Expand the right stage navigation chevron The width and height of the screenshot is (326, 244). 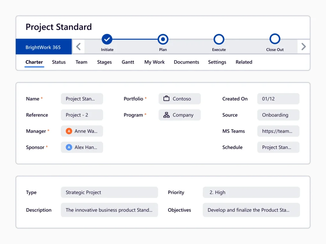(303, 46)
